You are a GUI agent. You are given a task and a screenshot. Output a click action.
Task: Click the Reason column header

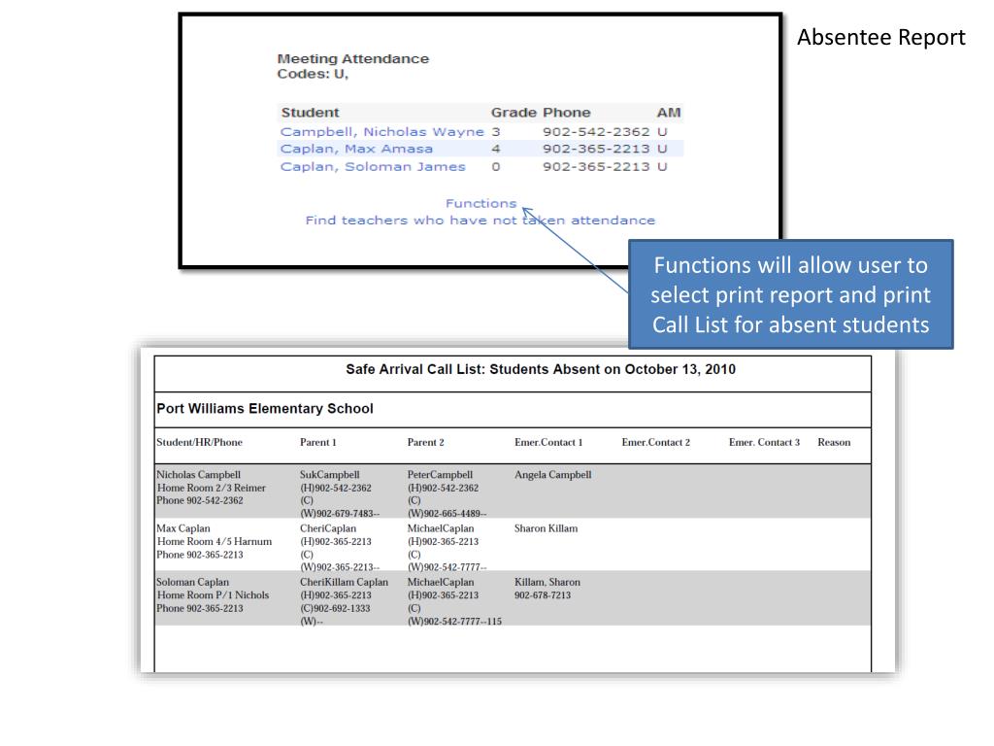point(834,442)
